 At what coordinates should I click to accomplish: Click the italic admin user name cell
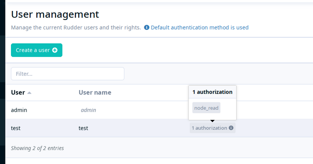pyautogui.click(x=88, y=110)
